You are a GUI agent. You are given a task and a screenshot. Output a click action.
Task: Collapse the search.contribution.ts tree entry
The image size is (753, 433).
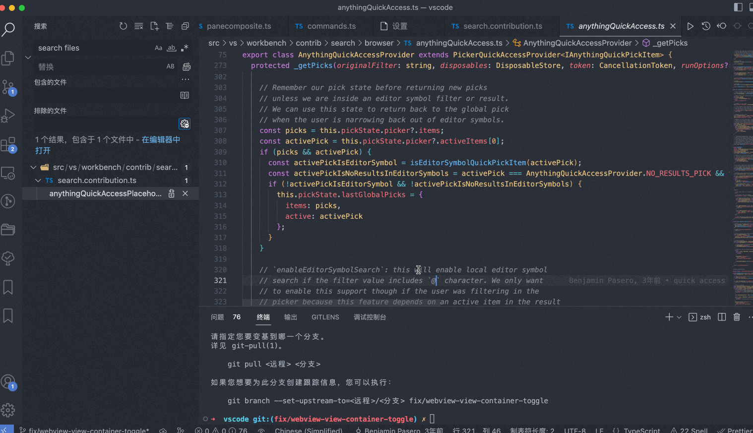[38, 180]
